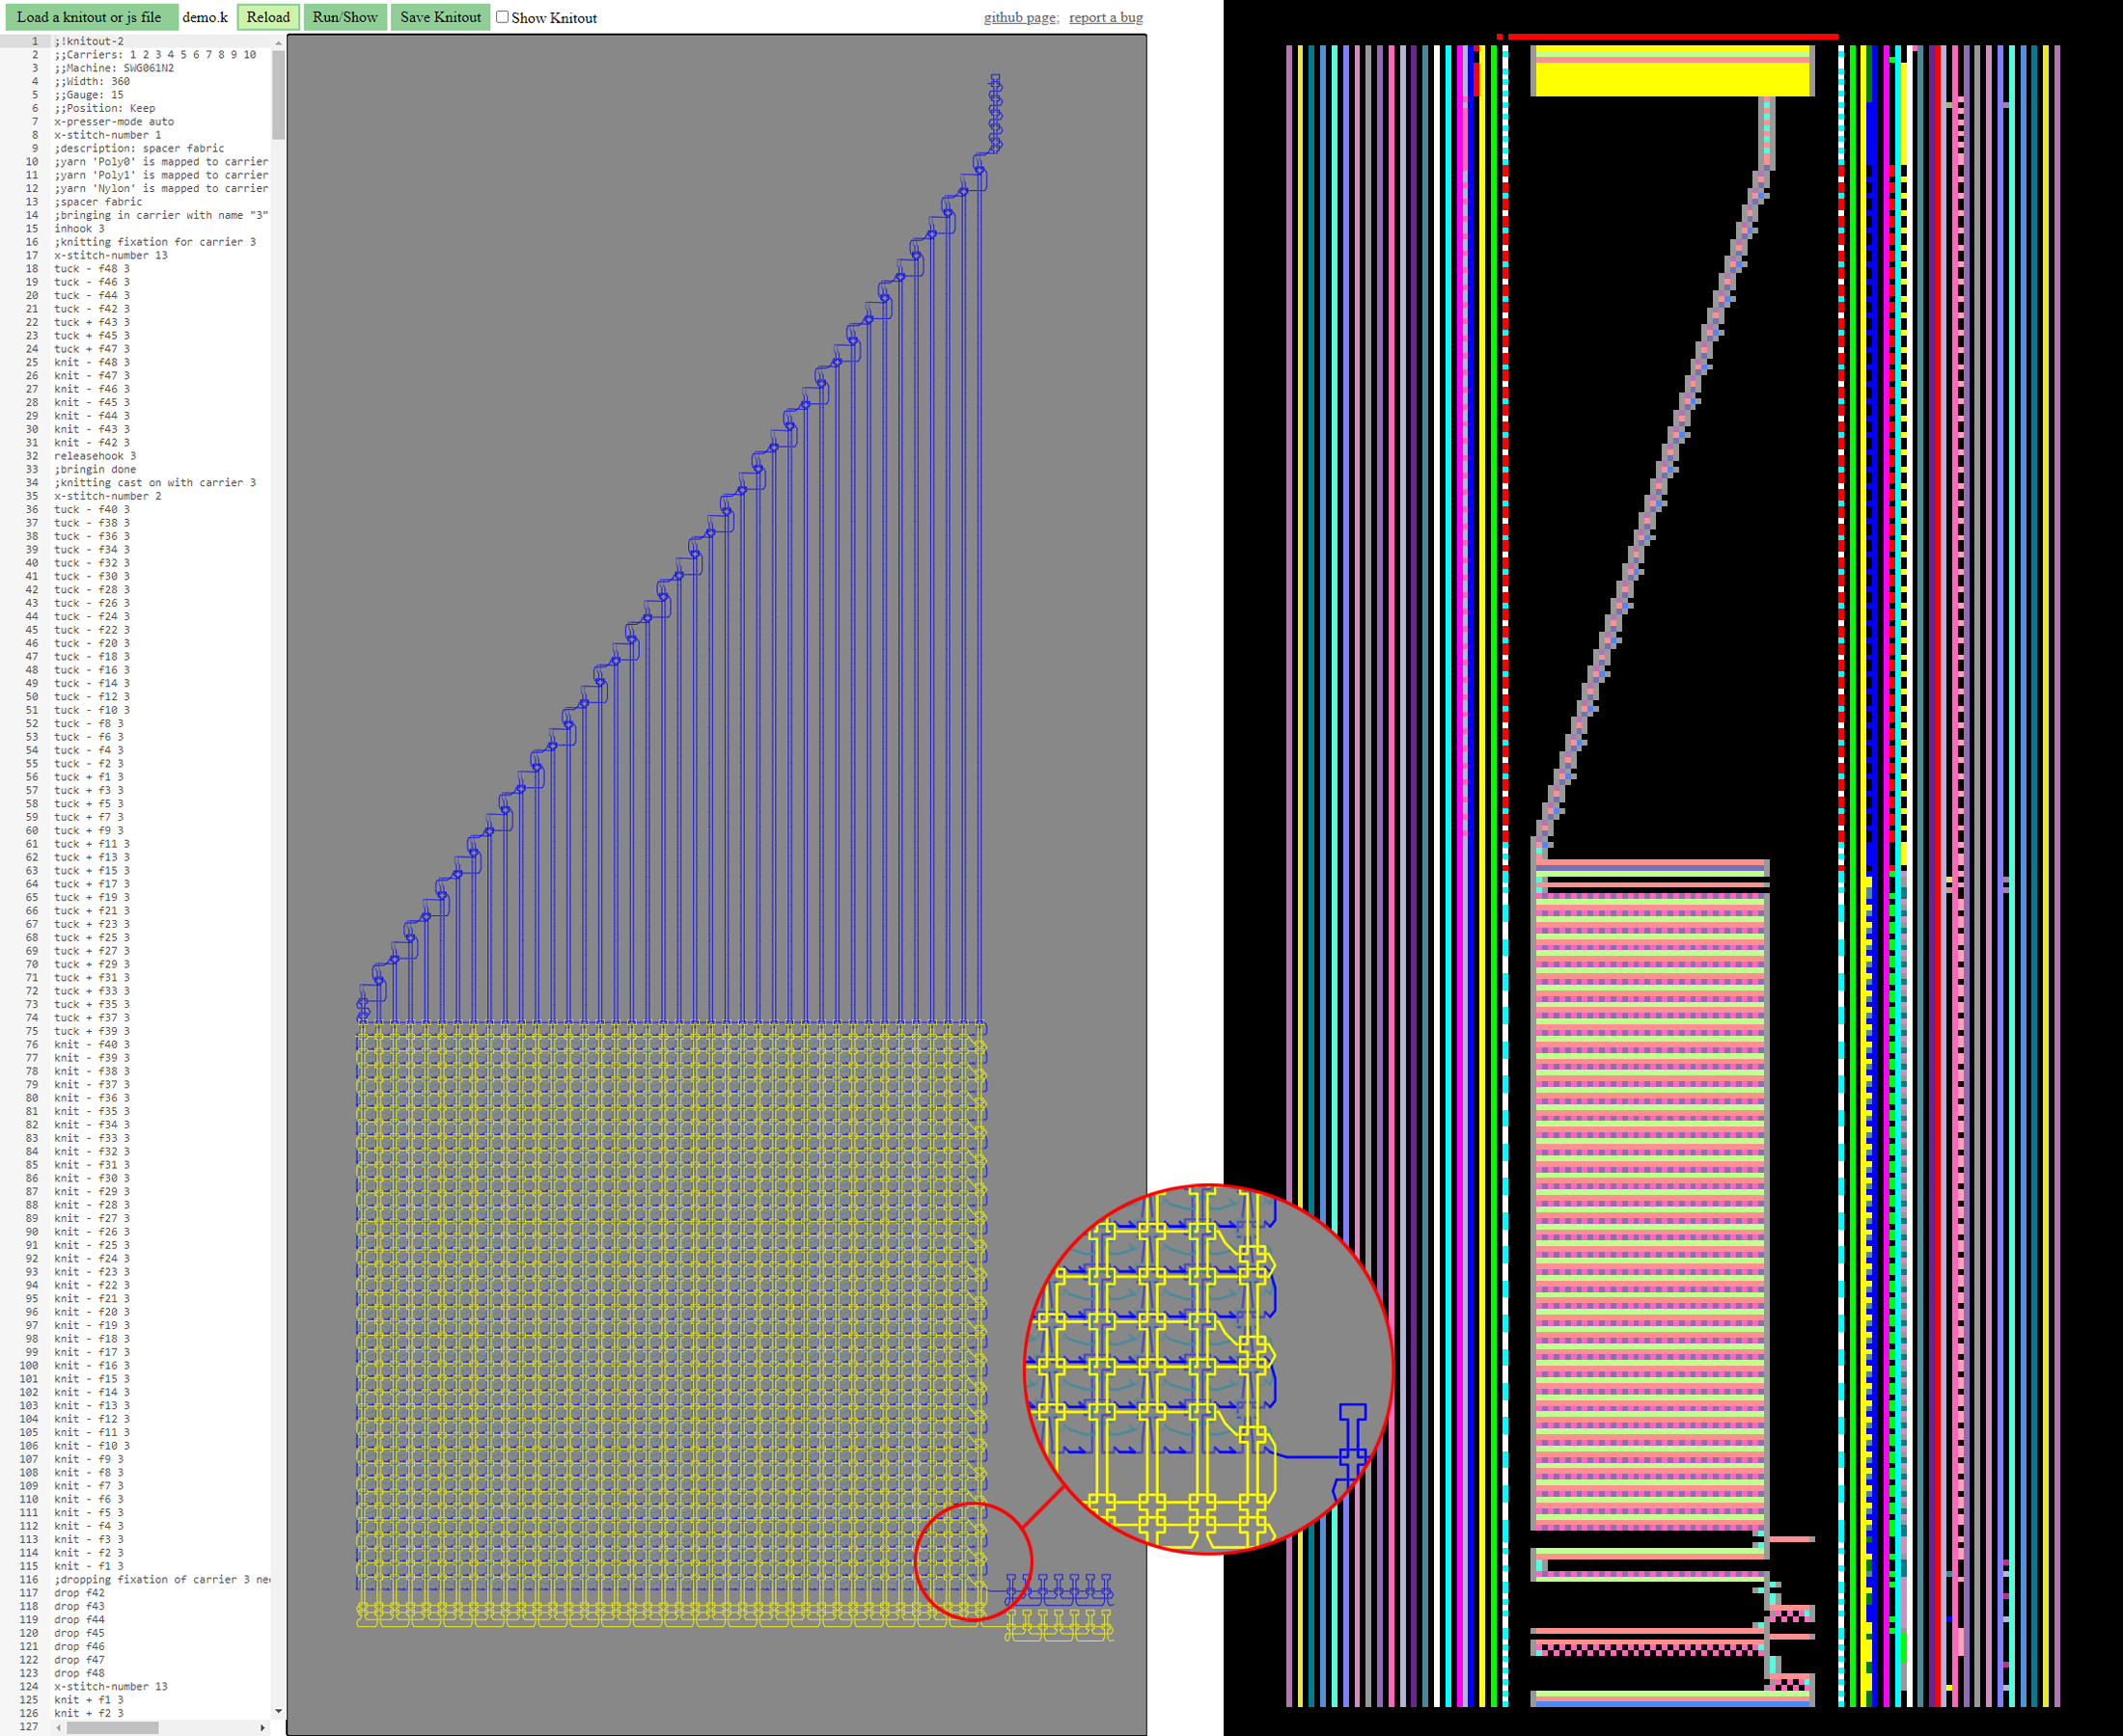Click the editor's vertical scrollbar thumb
2123x1736 pixels.
click(278, 95)
